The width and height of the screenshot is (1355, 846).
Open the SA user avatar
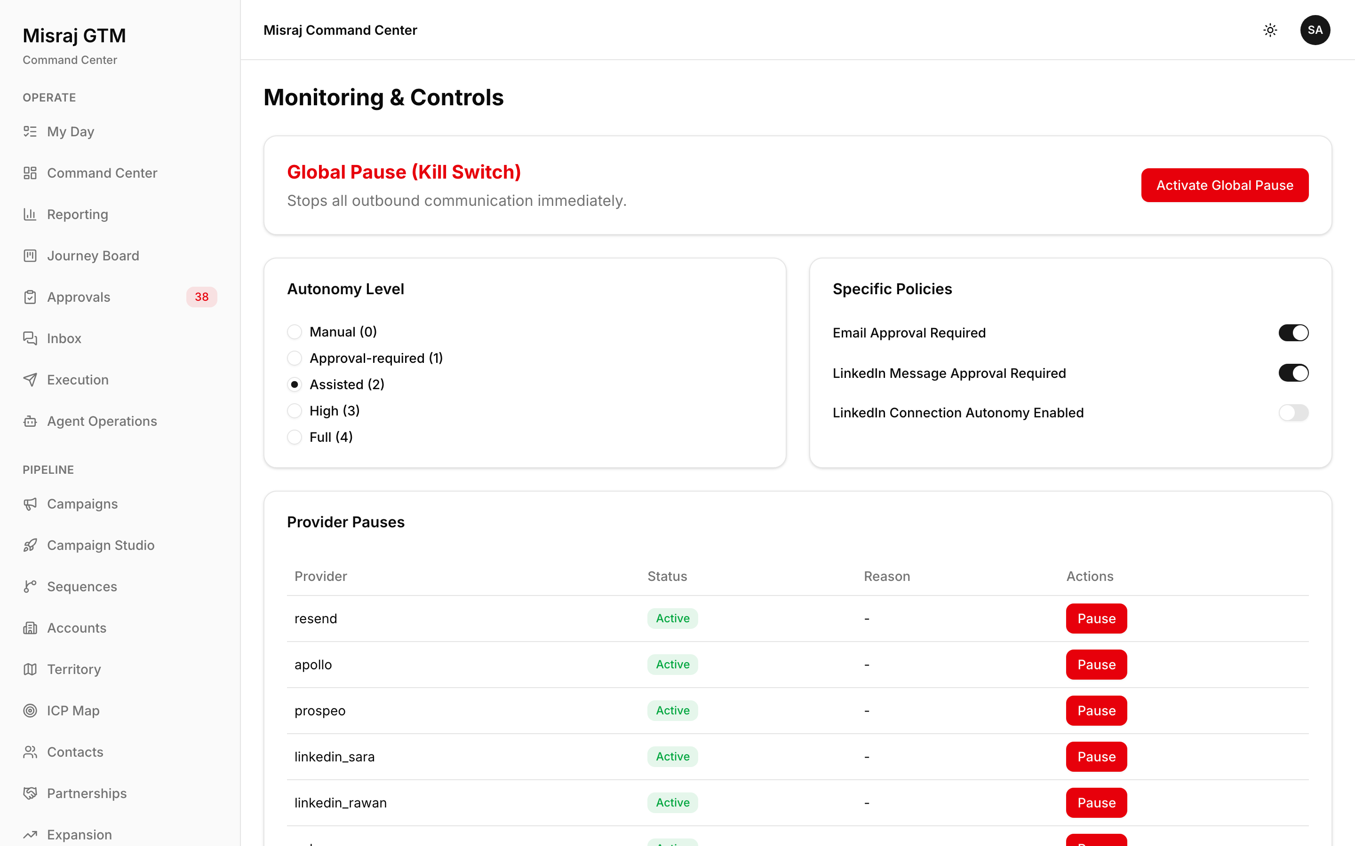pyautogui.click(x=1315, y=30)
